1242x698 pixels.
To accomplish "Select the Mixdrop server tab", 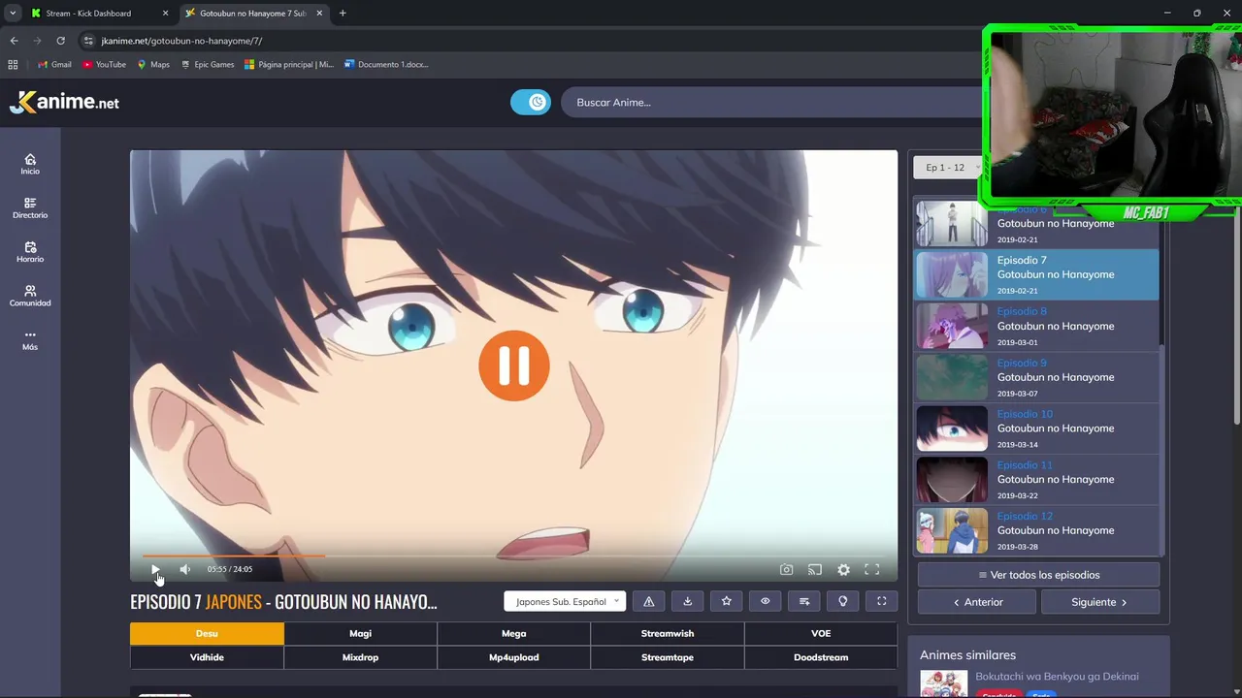I will (360, 657).
